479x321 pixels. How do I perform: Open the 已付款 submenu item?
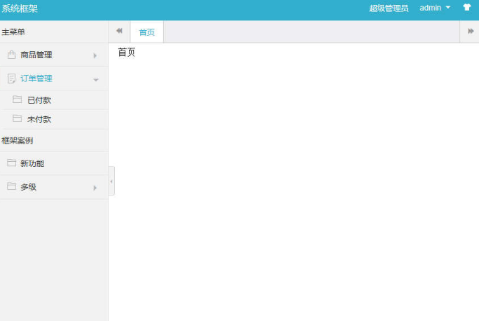pyautogui.click(x=39, y=100)
